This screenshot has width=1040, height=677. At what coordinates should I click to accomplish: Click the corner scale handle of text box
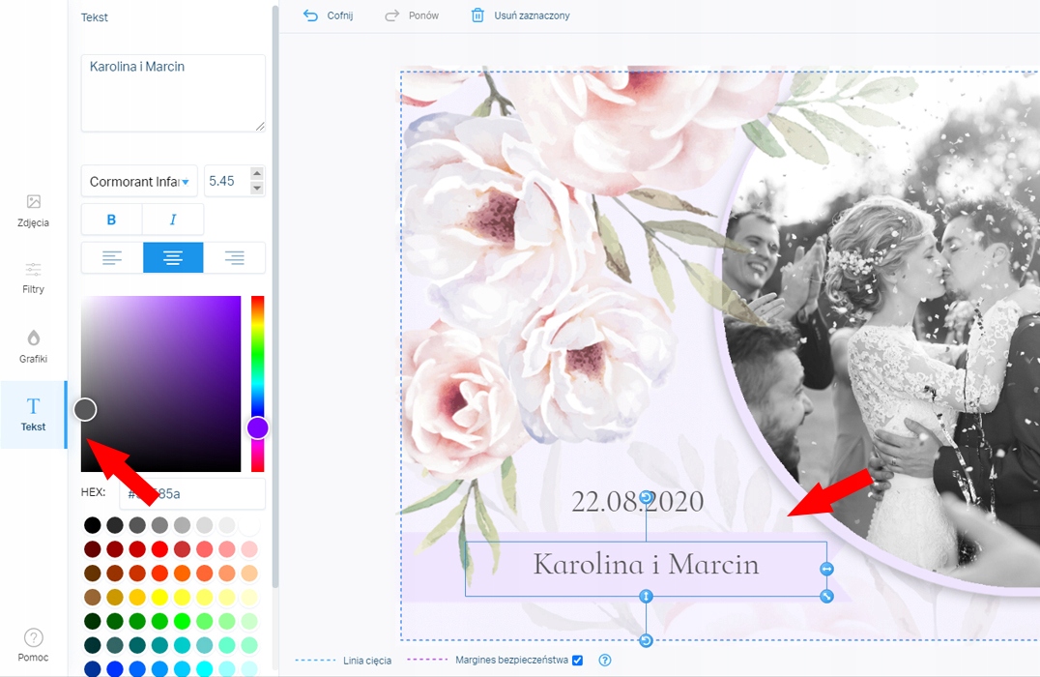826,596
